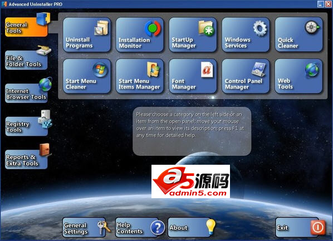Open Start Menu Items Manager tile
333x241 pixels.
[140, 76]
